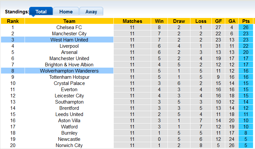Click the Norwich City team name
Screen dimensions: 255x149
(69, 145)
